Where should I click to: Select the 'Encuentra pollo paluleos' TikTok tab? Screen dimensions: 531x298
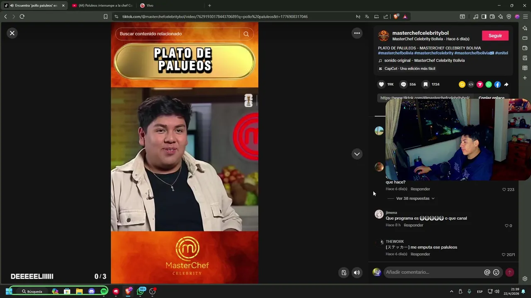33,5
